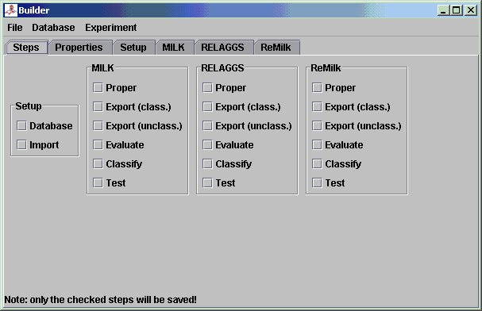Minimize the Builder window
Viewport: 482px width, 311px height.
pos(443,10)
